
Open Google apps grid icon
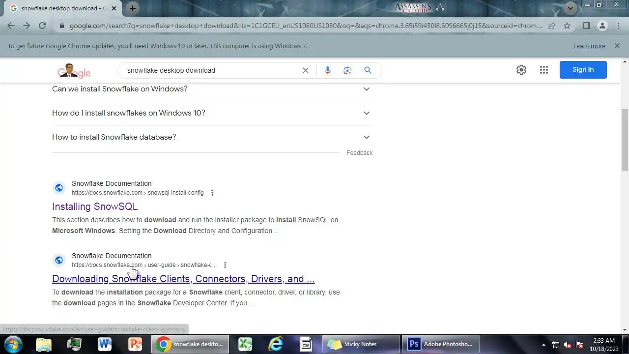543,70
